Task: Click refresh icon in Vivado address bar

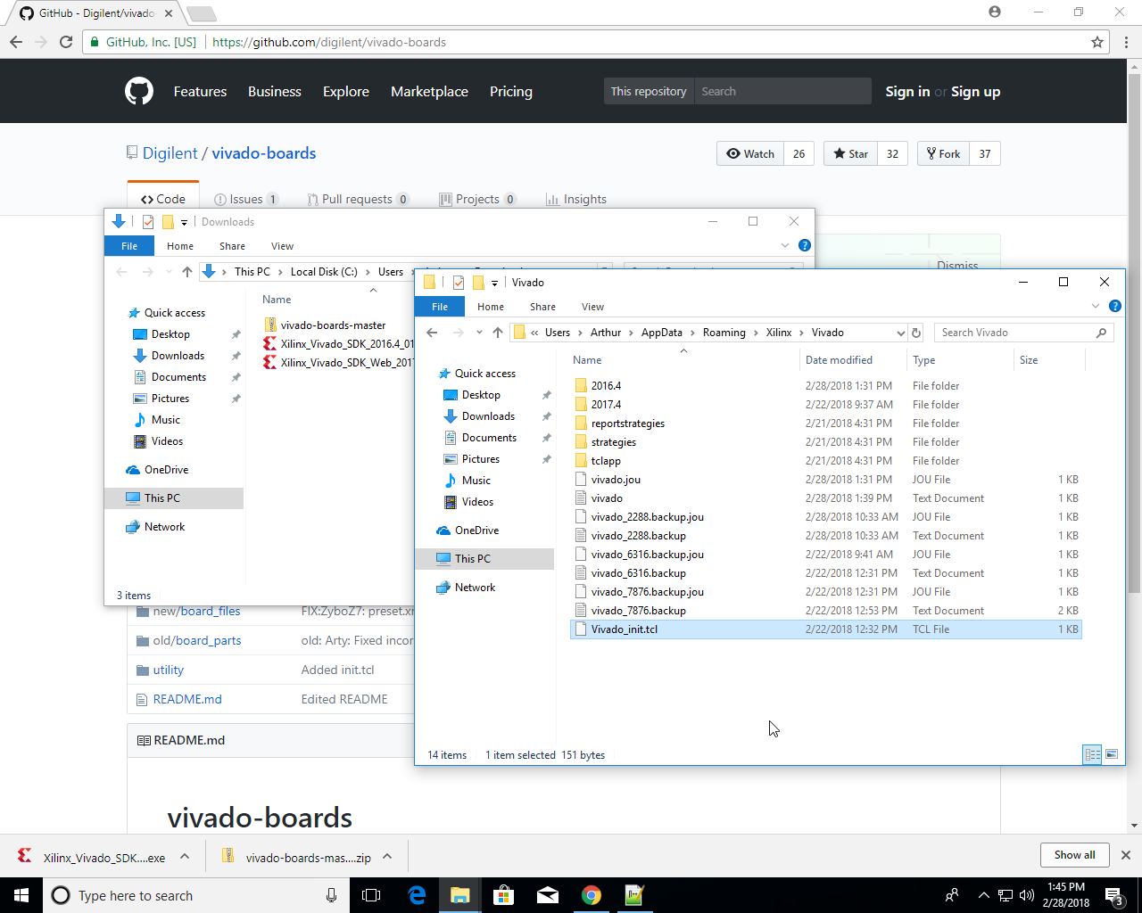Action: click(x=915, y=333)
